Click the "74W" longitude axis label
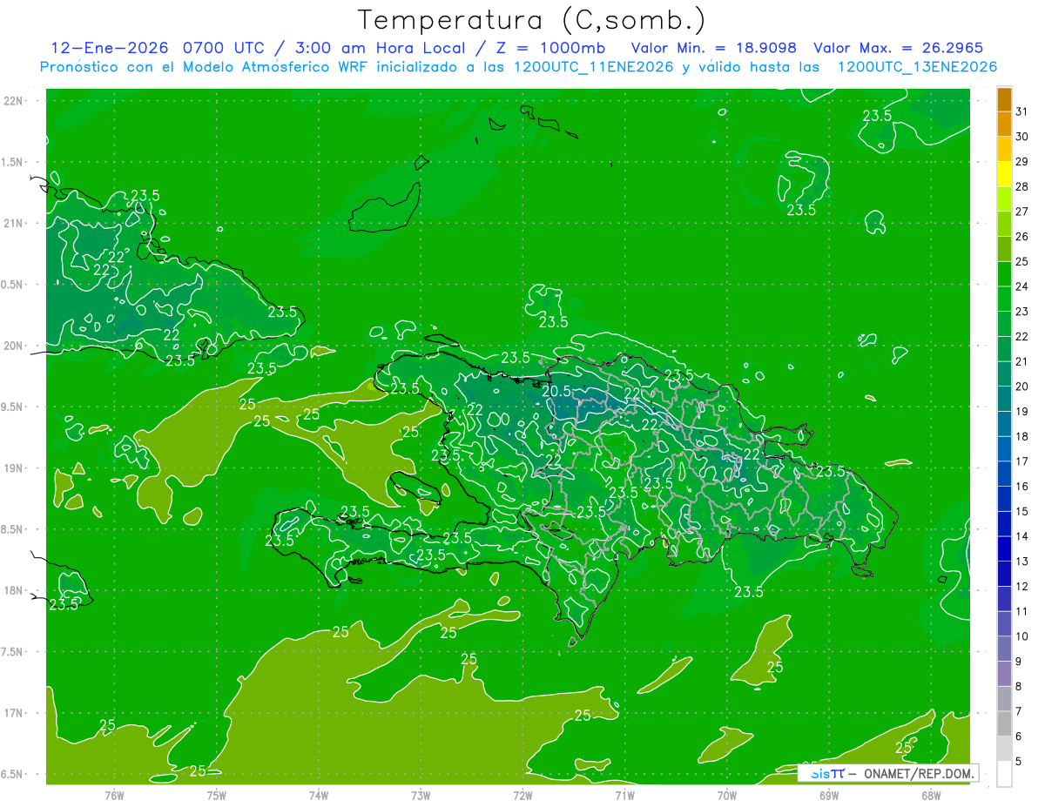1045x807 pixels. [319, 795]
